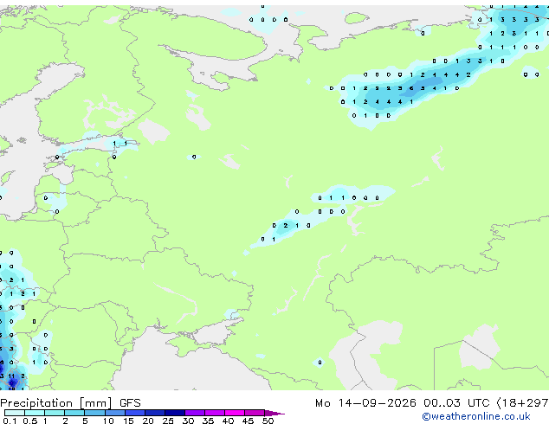Image resolution: width=549 pixels, height=424 pixels.
Task: Click the legend swatch between 20 and 25
Action: tap(155, 413)
